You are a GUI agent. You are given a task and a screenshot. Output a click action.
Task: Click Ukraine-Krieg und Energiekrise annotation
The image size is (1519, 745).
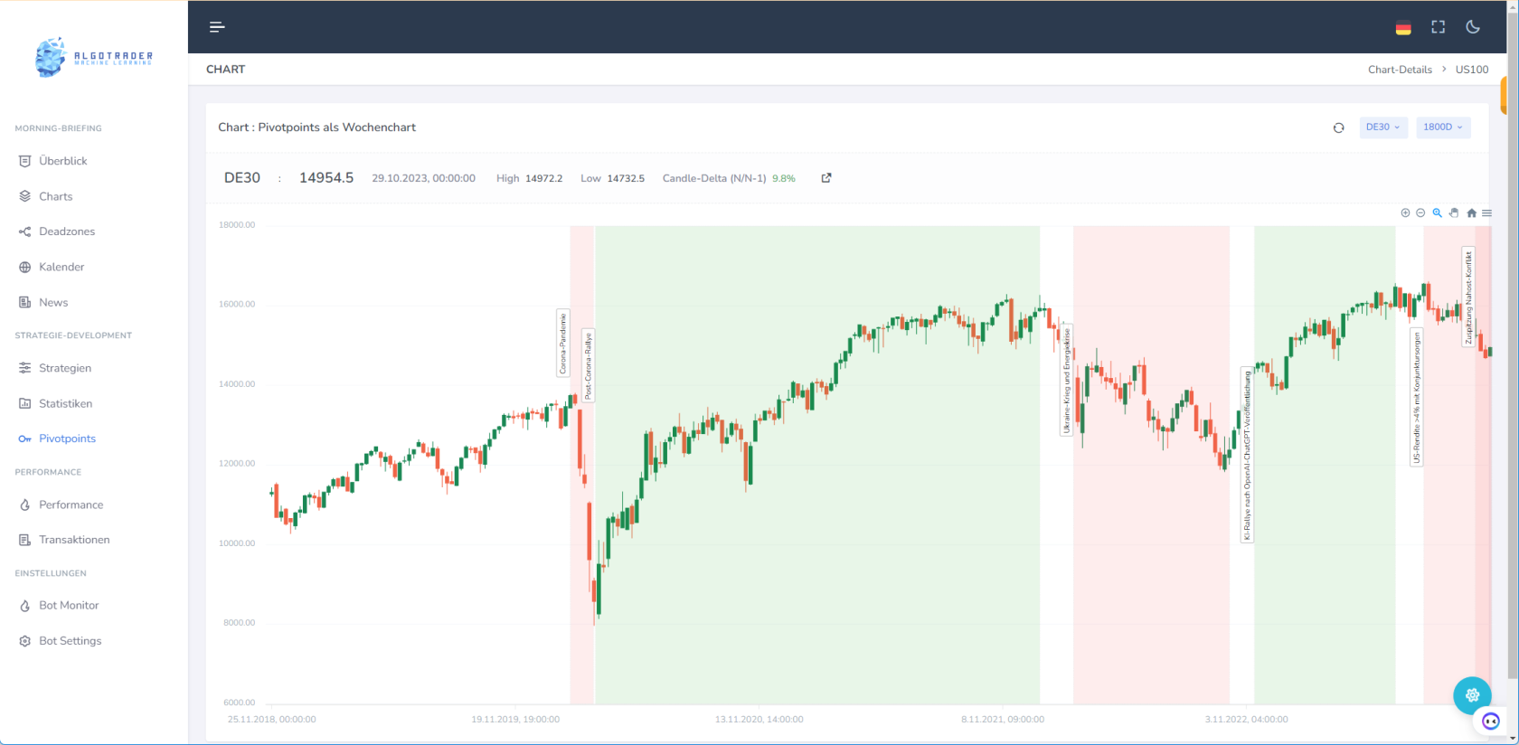coord(1066,381)
